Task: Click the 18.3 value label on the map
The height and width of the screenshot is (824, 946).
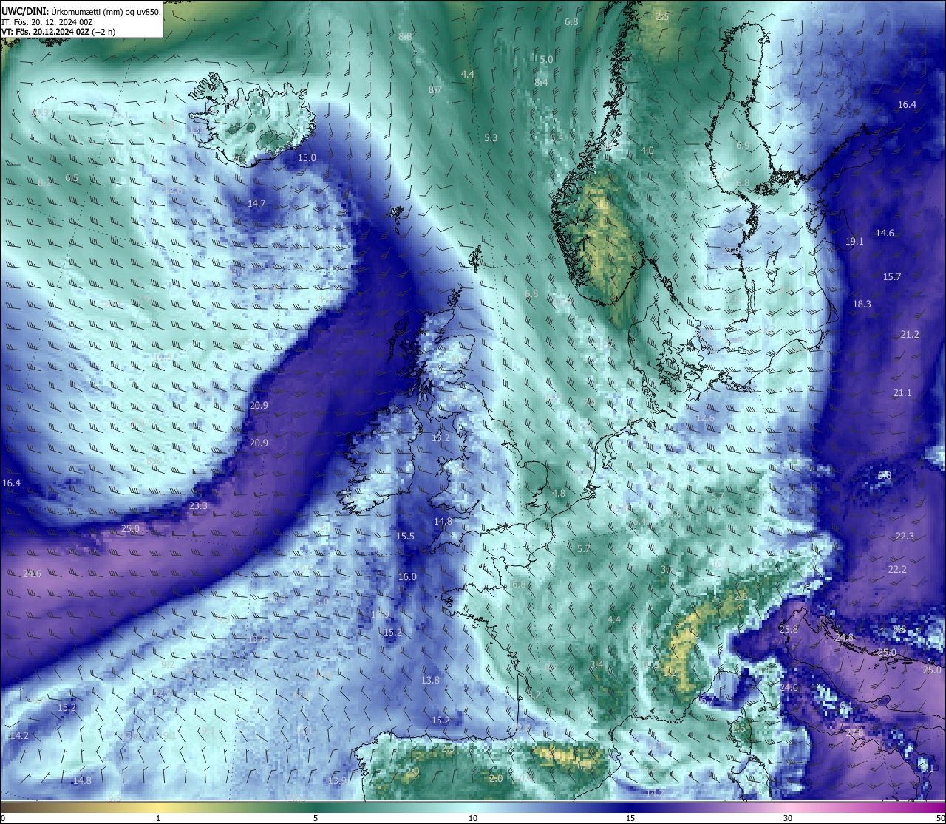Action: 862,304
